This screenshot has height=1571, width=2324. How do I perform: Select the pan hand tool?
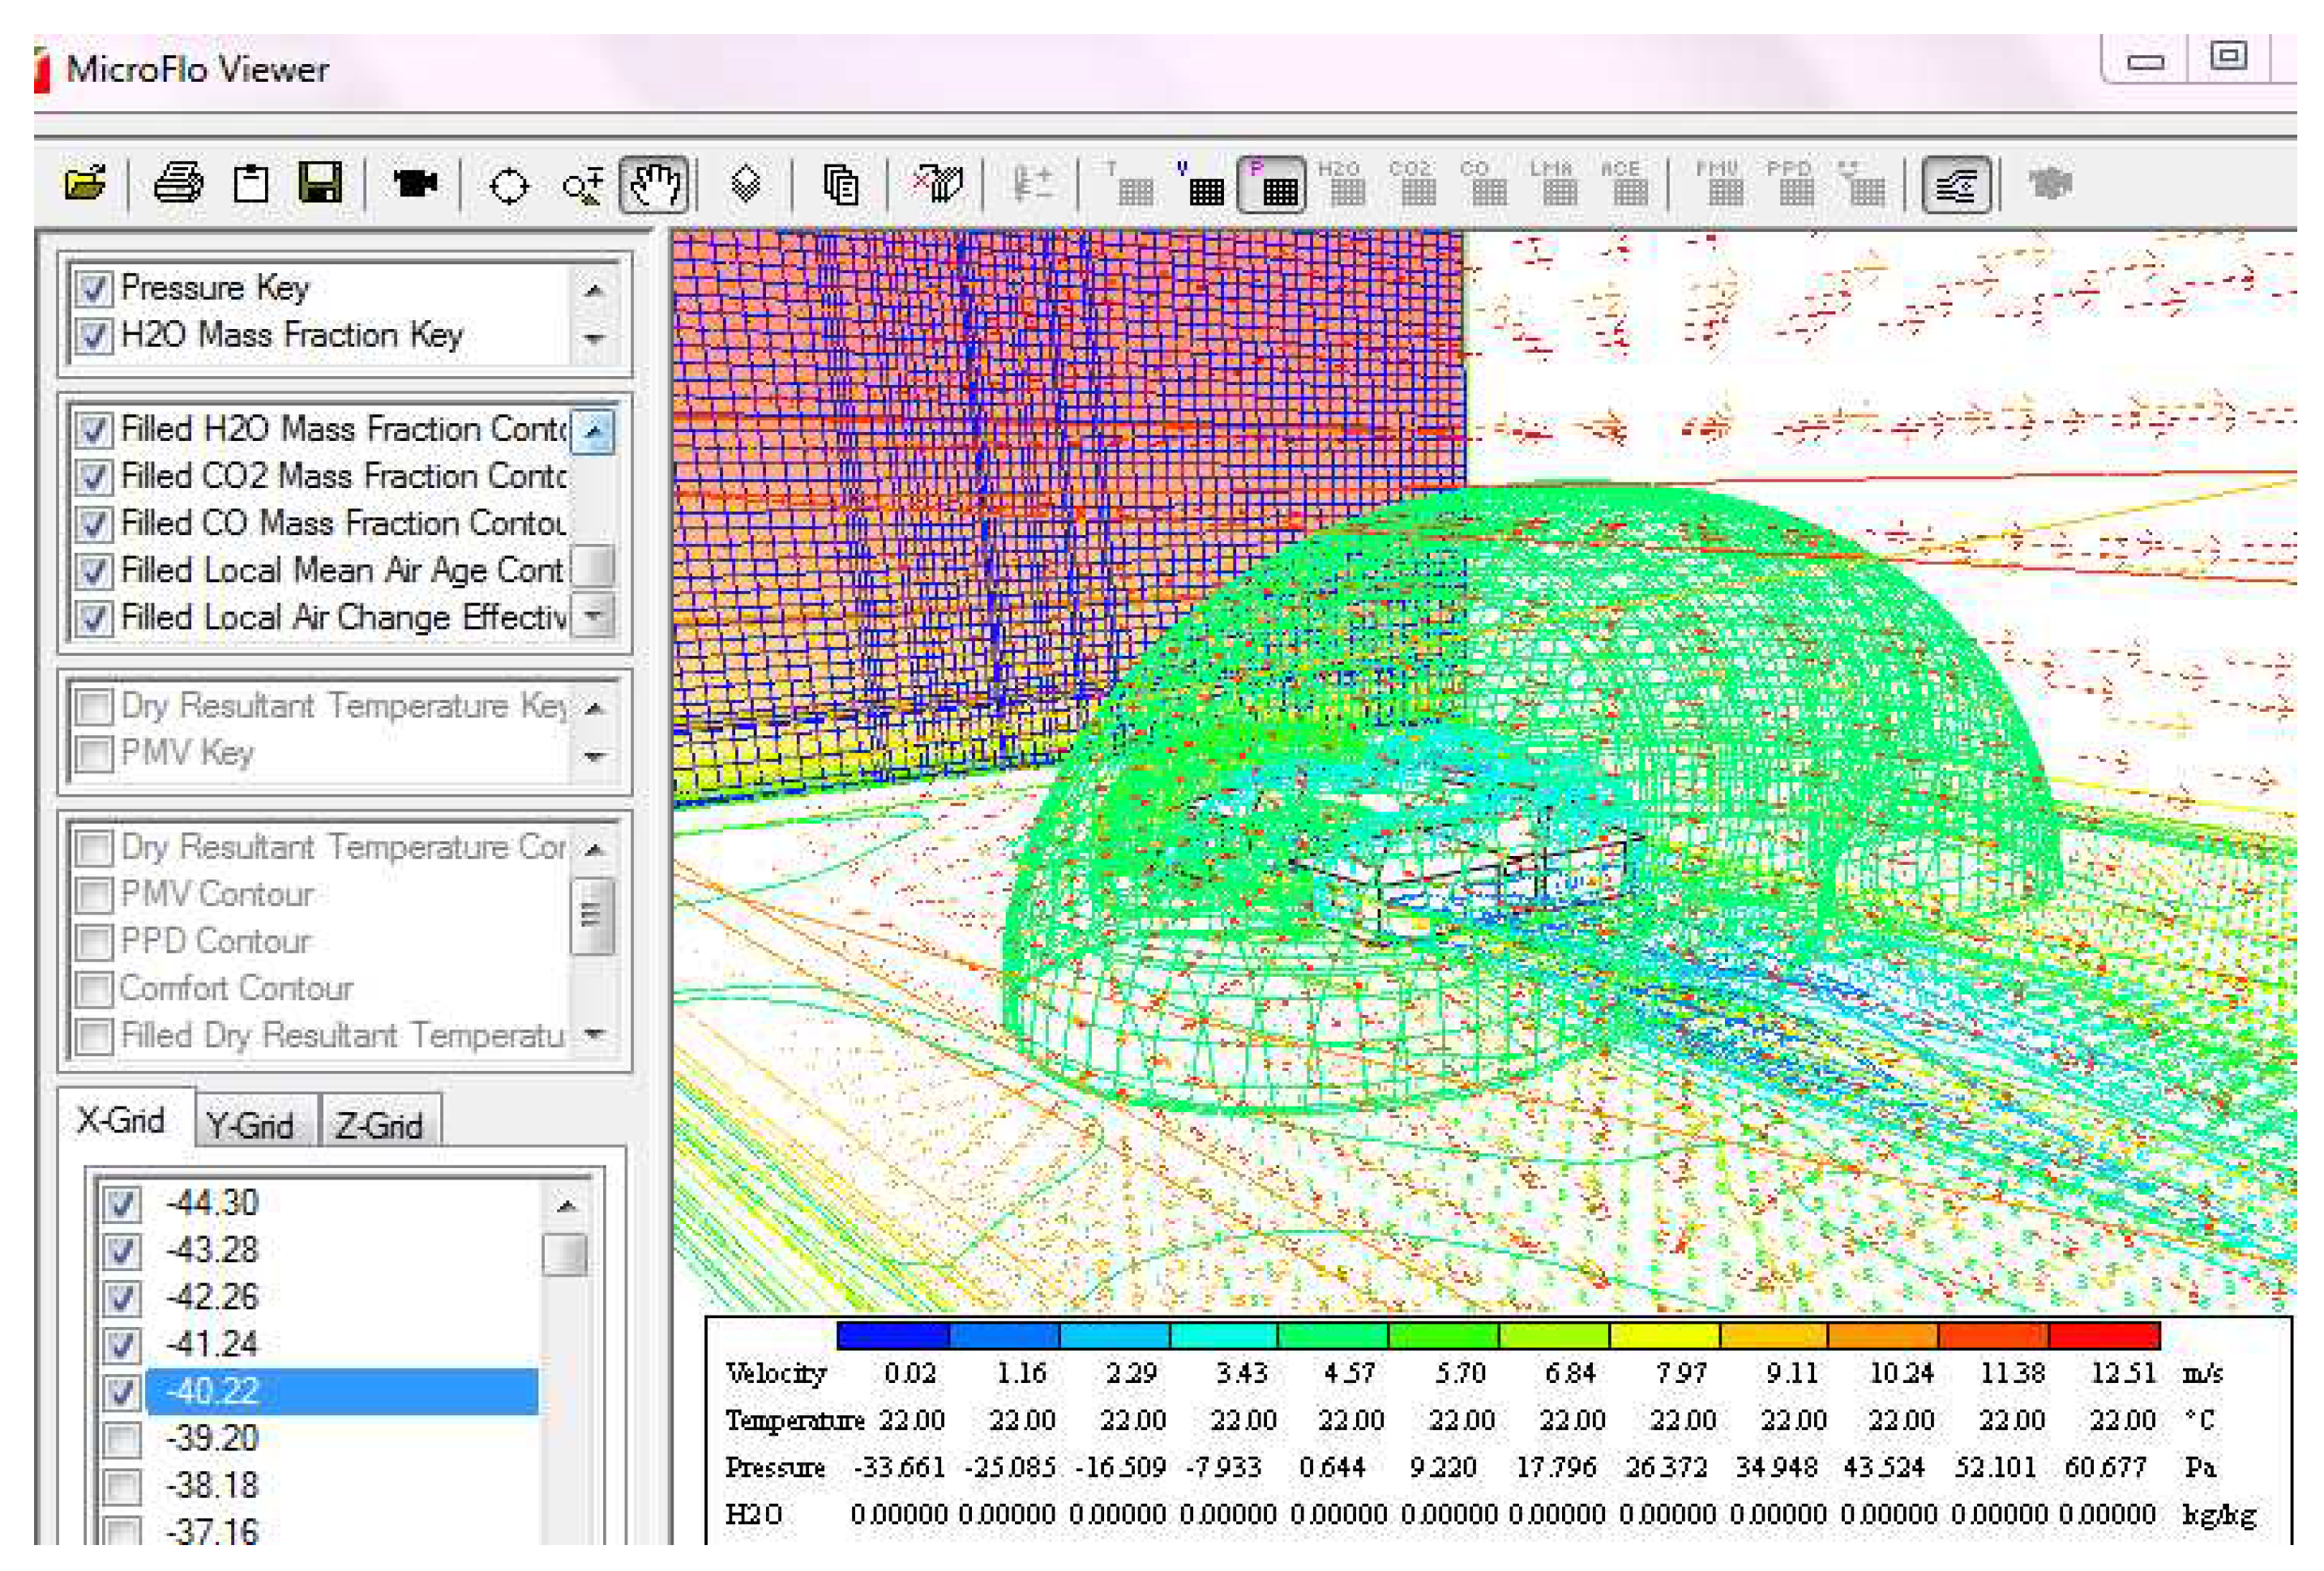(655, 185)
